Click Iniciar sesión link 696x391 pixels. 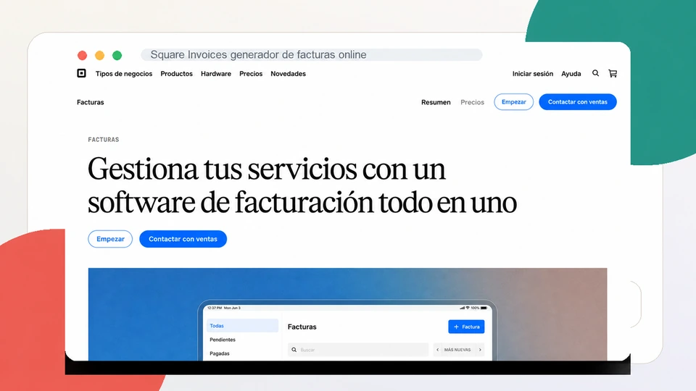533,74
